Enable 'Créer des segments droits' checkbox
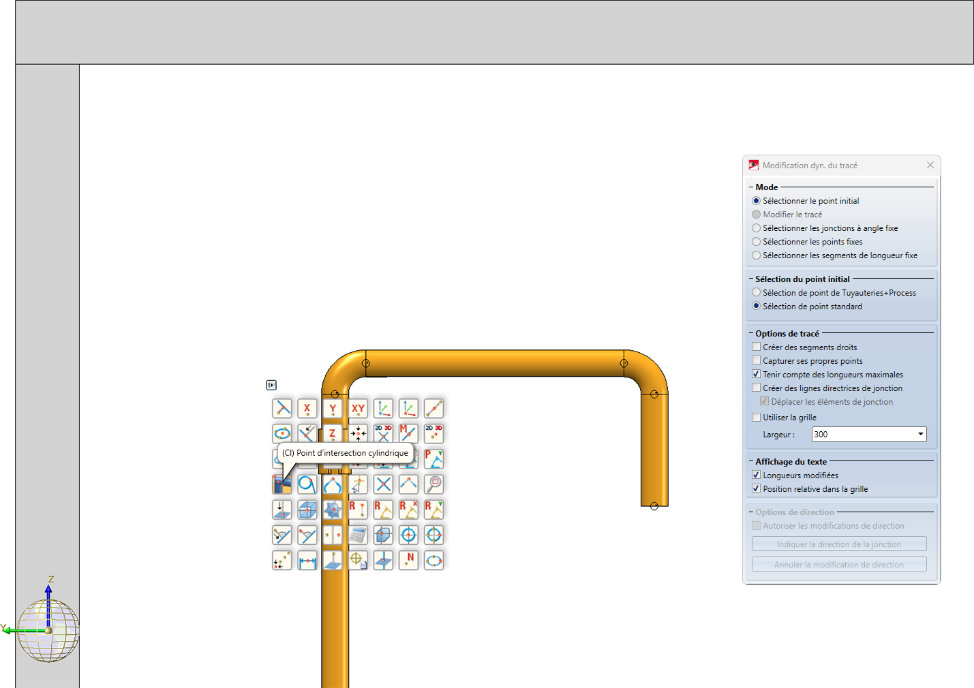Screen dimensions: 974x688 pyautogui.click(x=756, y=347)
